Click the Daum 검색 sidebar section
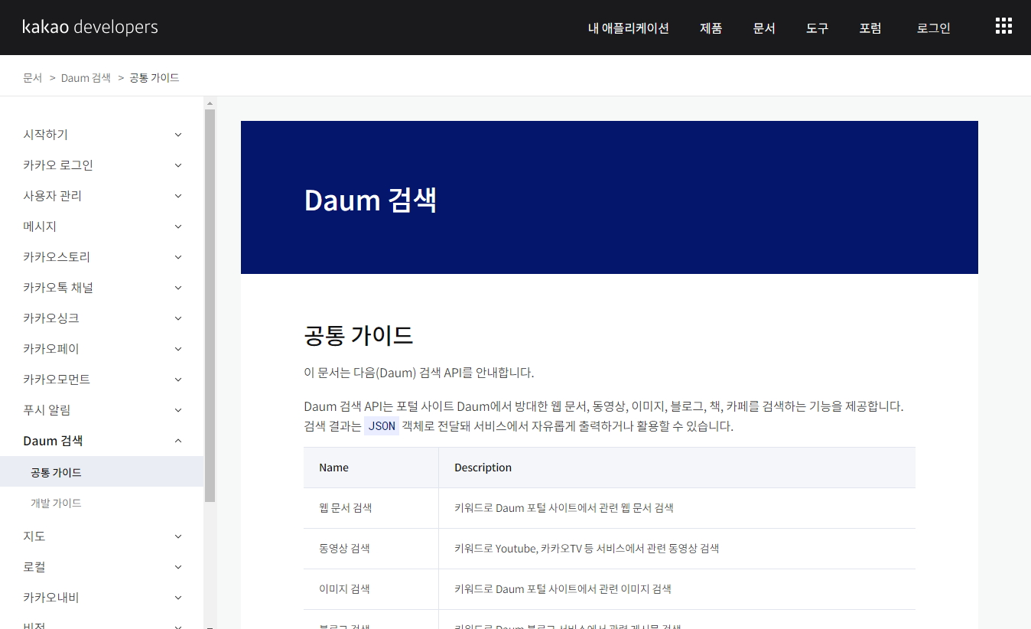 click(x=53, y=441)
